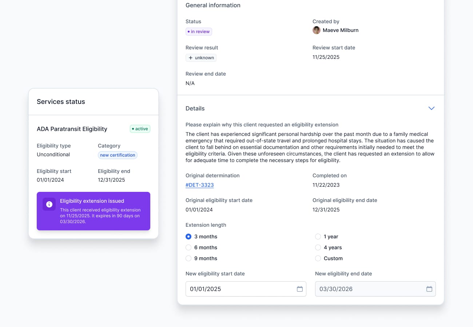Click the Extension length label
The image size is (473, 327).
[206, 225]
